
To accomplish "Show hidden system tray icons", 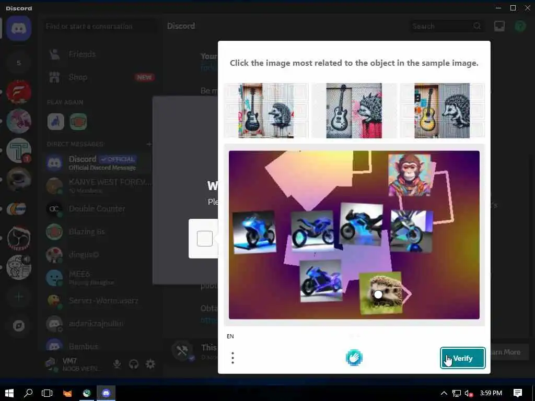I will (444, 393).
